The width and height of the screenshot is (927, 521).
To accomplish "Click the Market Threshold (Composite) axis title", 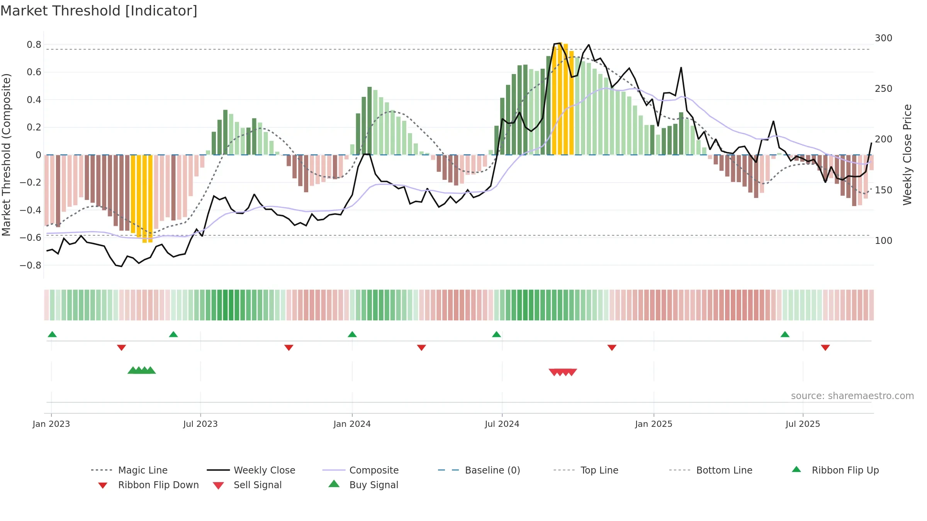I will tap(6, 155).
